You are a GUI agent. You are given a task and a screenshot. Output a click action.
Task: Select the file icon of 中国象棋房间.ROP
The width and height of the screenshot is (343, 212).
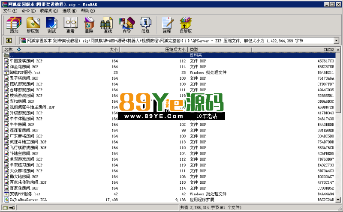pos(6,61)
